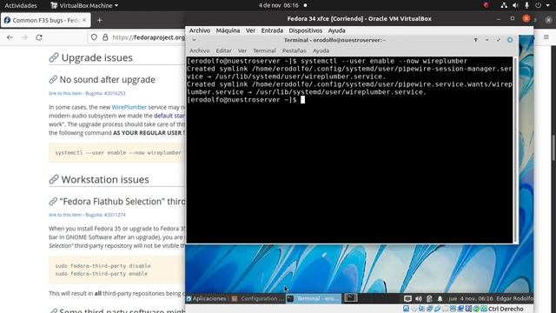Click 'Ctrl Derecho' host key indicator
Screen dimensions: 556x313
[x=506, y=309]
